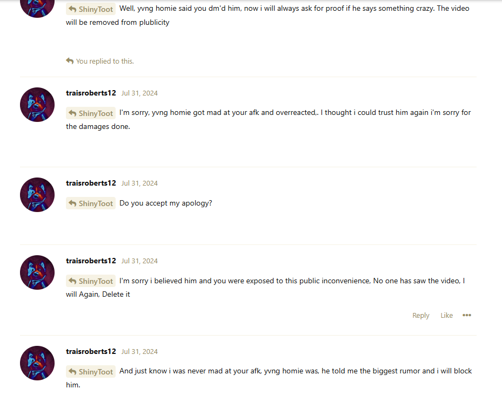Click username traisroberts12 on the 'public inconvenience' comment

tap(91, 261)
